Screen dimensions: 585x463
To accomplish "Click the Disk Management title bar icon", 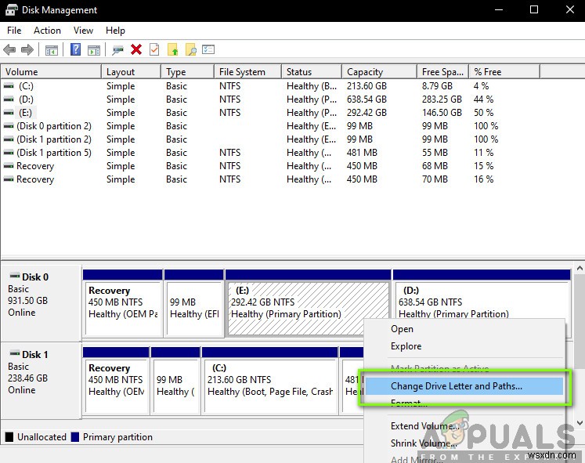I will pyautogui.click(x=12, y=9).
